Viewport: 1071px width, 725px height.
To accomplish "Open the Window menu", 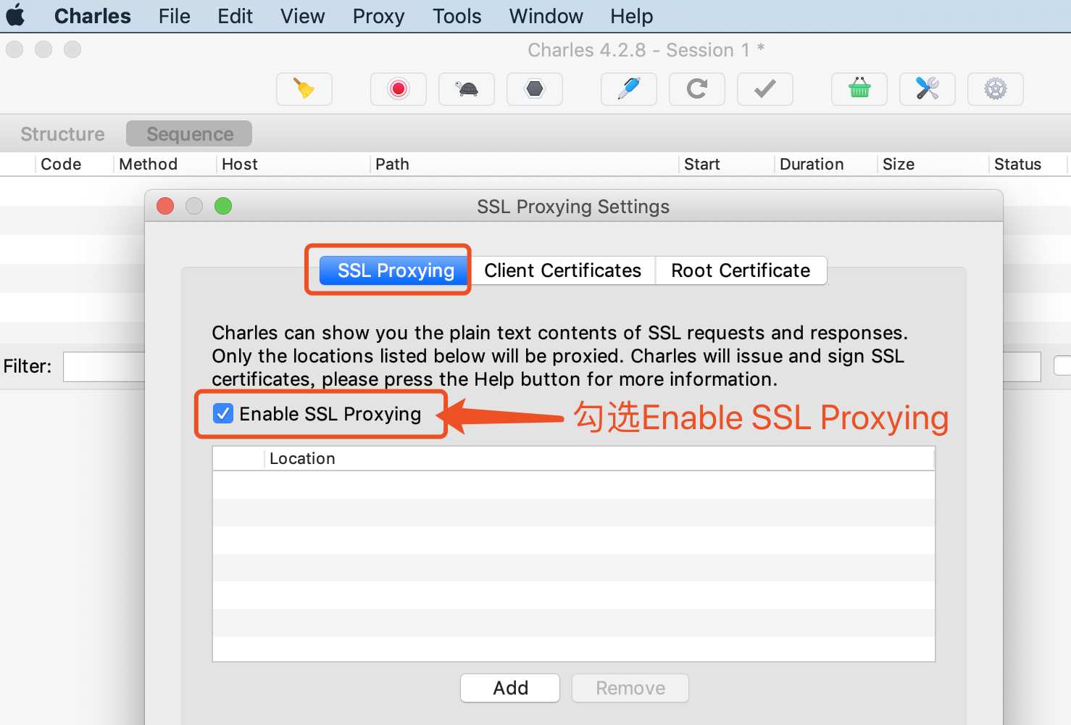I will [x=546, y=16].
